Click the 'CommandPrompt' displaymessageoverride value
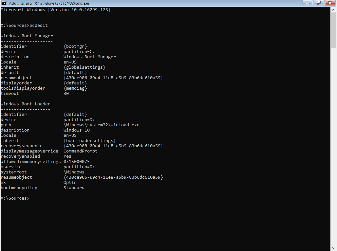The image size is (337, 251). click(80, 151)
